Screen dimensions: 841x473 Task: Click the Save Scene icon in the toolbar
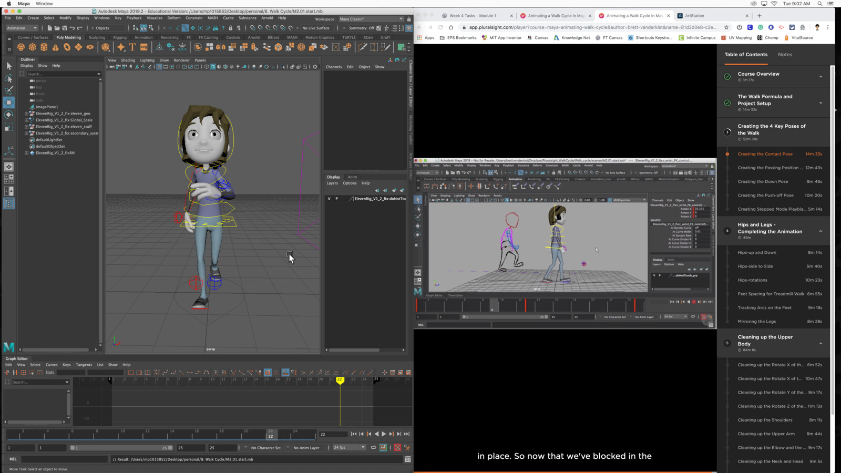(65, 28)
